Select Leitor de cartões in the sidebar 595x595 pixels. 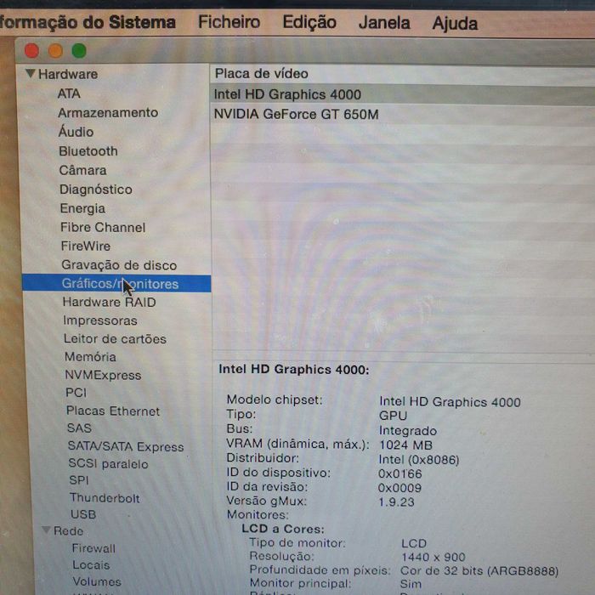115,338
